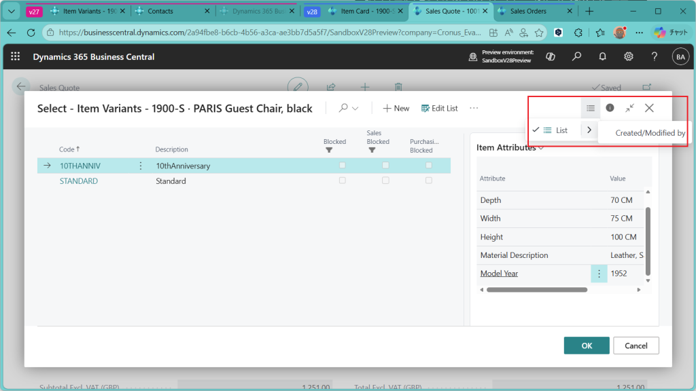The width and height of the screenshot is (696, 391).
Task: Click the Item Attributes horizontal scrollbar
Action: (x=537, y=290)
